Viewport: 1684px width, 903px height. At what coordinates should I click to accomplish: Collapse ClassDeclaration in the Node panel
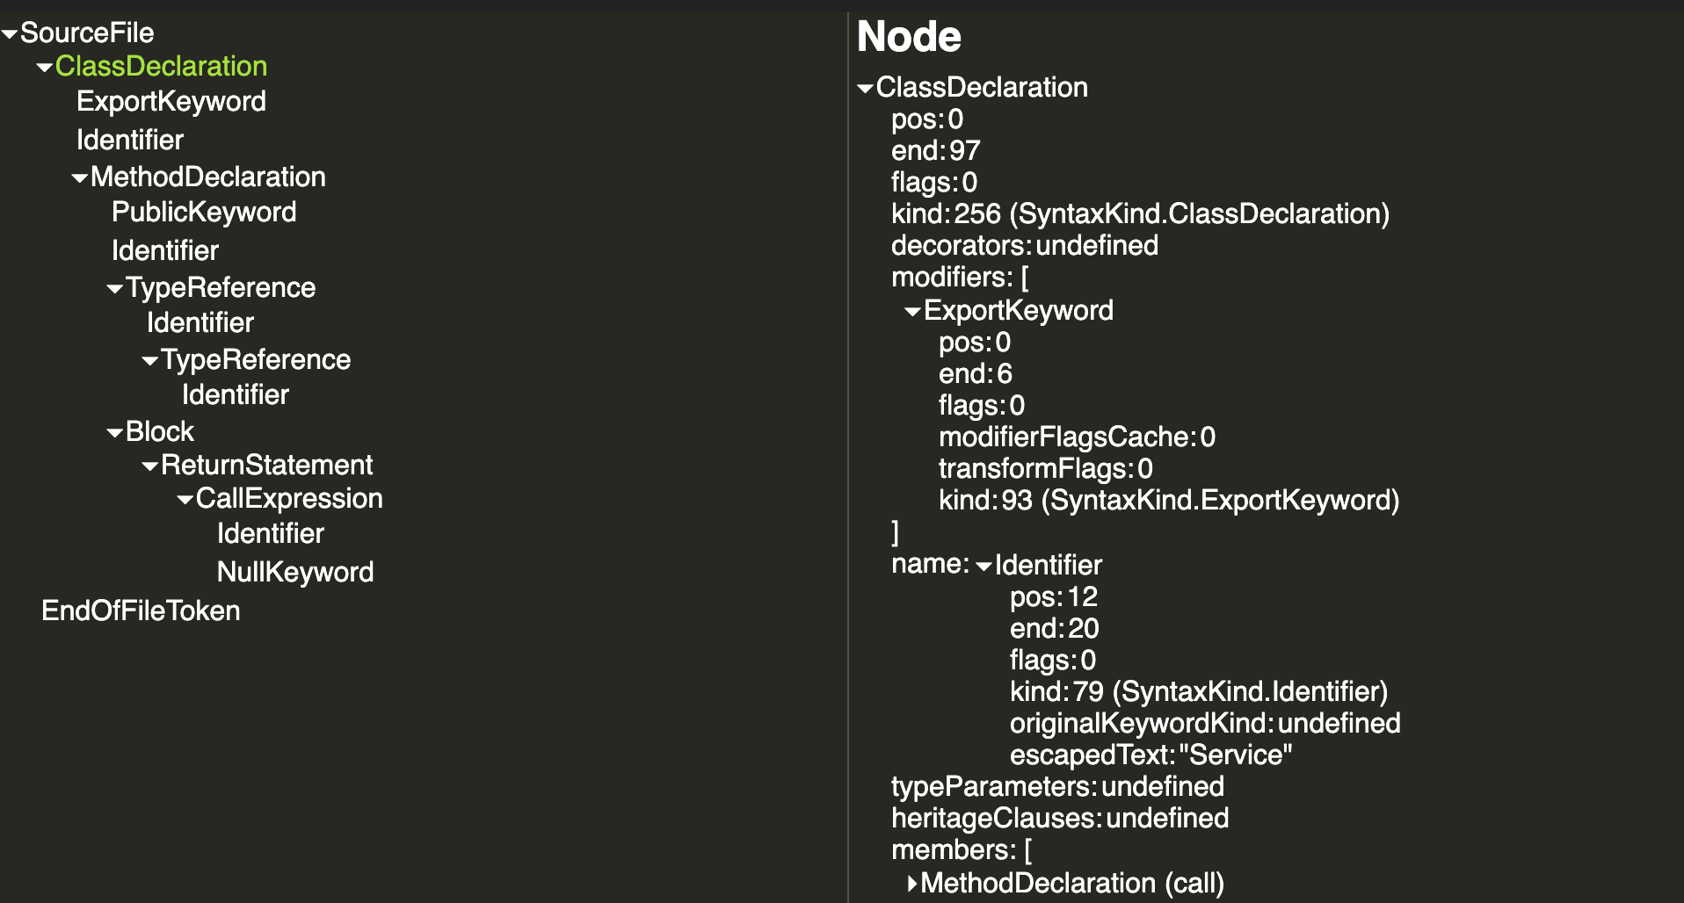pos(864,87)
